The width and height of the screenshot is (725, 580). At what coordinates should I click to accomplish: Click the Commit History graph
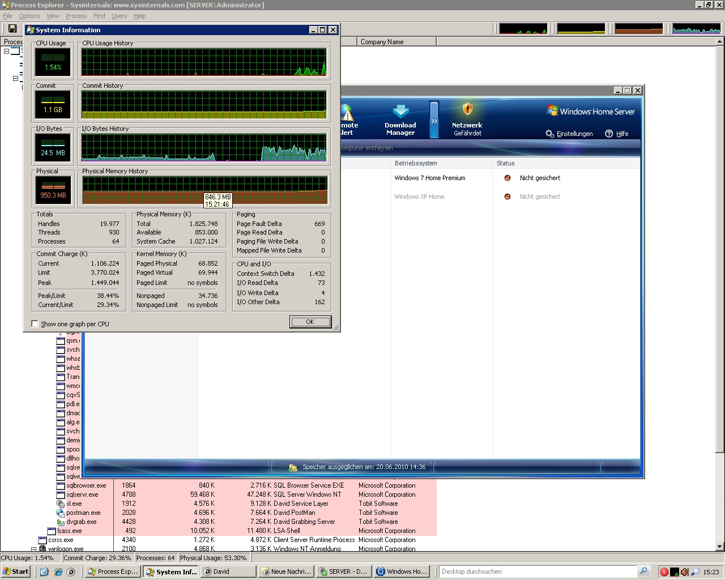point(204,105)
